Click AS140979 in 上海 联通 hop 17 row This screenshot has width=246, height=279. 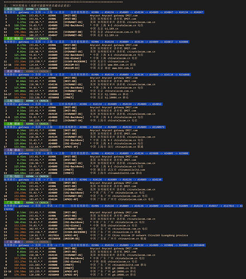tap(54, 147)
